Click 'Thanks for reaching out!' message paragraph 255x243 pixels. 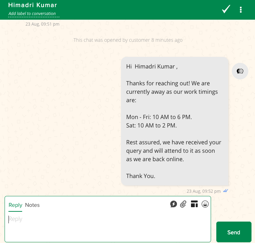coord(172,92)
